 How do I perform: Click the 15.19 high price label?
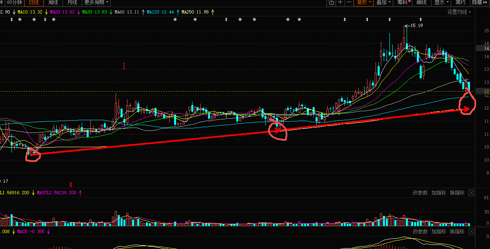click(x=416, y=25)
